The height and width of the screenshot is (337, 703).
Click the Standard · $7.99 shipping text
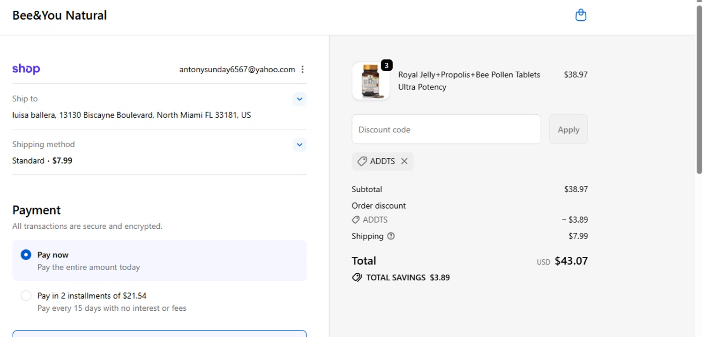coord(42,161)
